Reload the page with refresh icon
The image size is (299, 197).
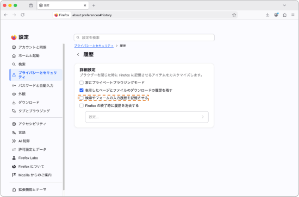[x=22, y=15]
